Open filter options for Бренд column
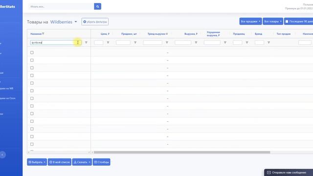The width and height of the screenshot is (313, 176). pyautogui.click(x=268, y=43)
